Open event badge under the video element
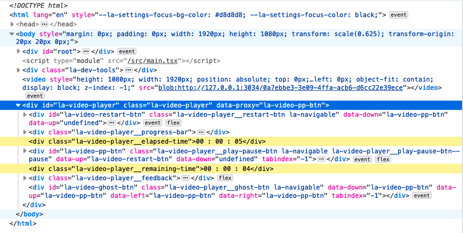This screenshot has height=233, width=463. point(35,96)
